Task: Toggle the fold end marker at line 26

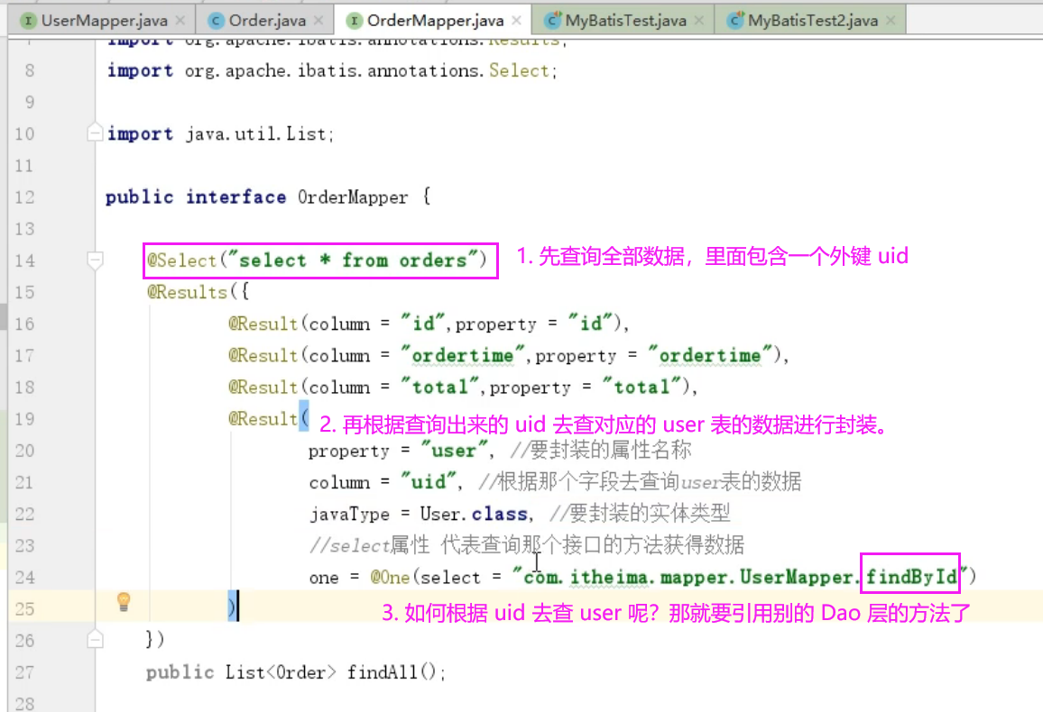Action: click(x=95, y=640)
